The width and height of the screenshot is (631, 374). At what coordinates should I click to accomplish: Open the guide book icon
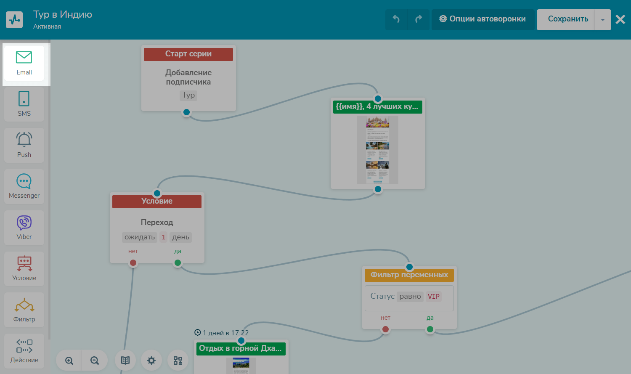[125, 361]
